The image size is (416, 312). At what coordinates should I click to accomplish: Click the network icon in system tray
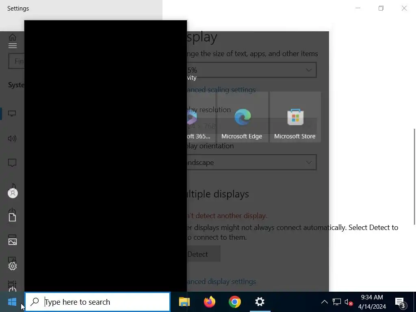(337, 302)
